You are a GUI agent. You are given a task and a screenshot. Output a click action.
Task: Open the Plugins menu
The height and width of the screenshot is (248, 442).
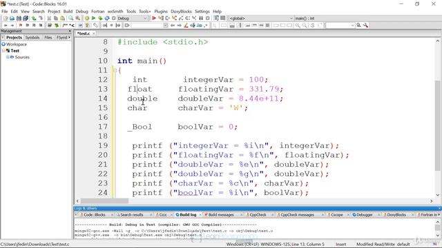point(161,12)
